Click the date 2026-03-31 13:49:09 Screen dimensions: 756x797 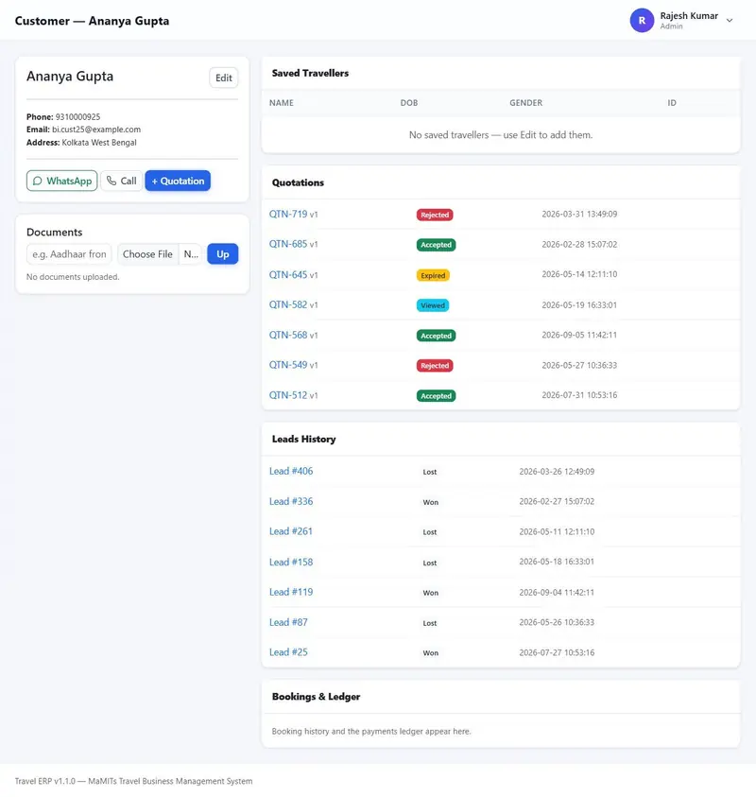579,214
